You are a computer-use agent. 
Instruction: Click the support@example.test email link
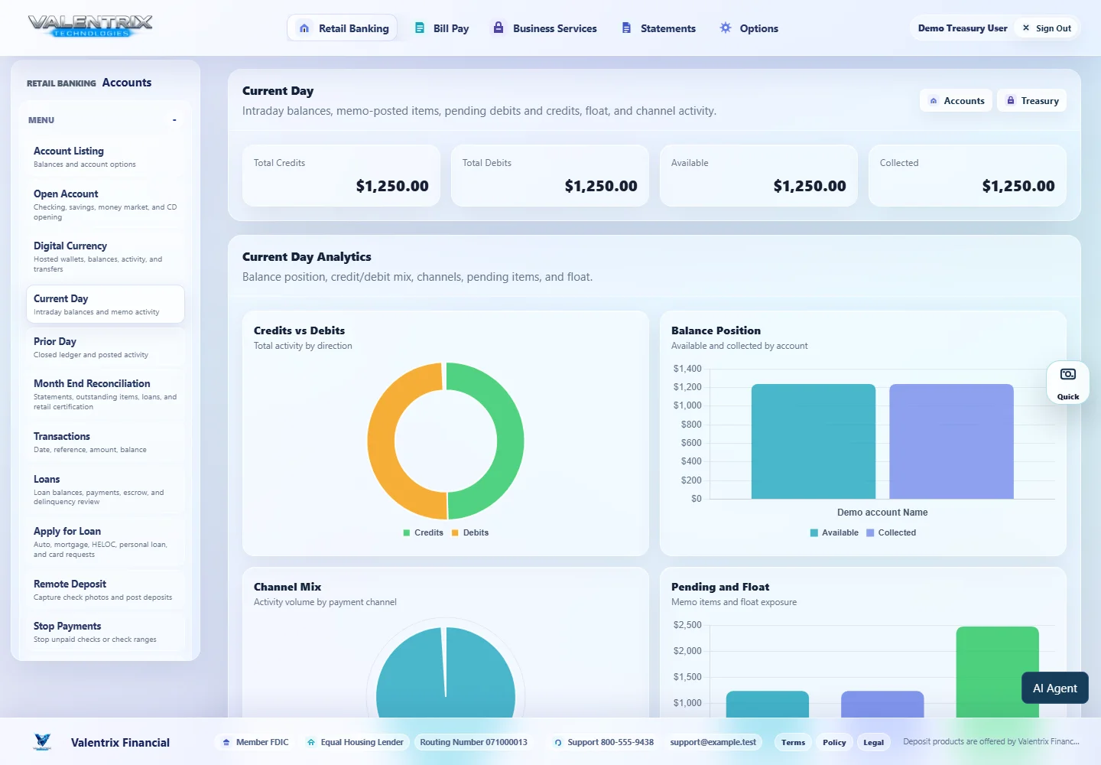coord(713,742)
